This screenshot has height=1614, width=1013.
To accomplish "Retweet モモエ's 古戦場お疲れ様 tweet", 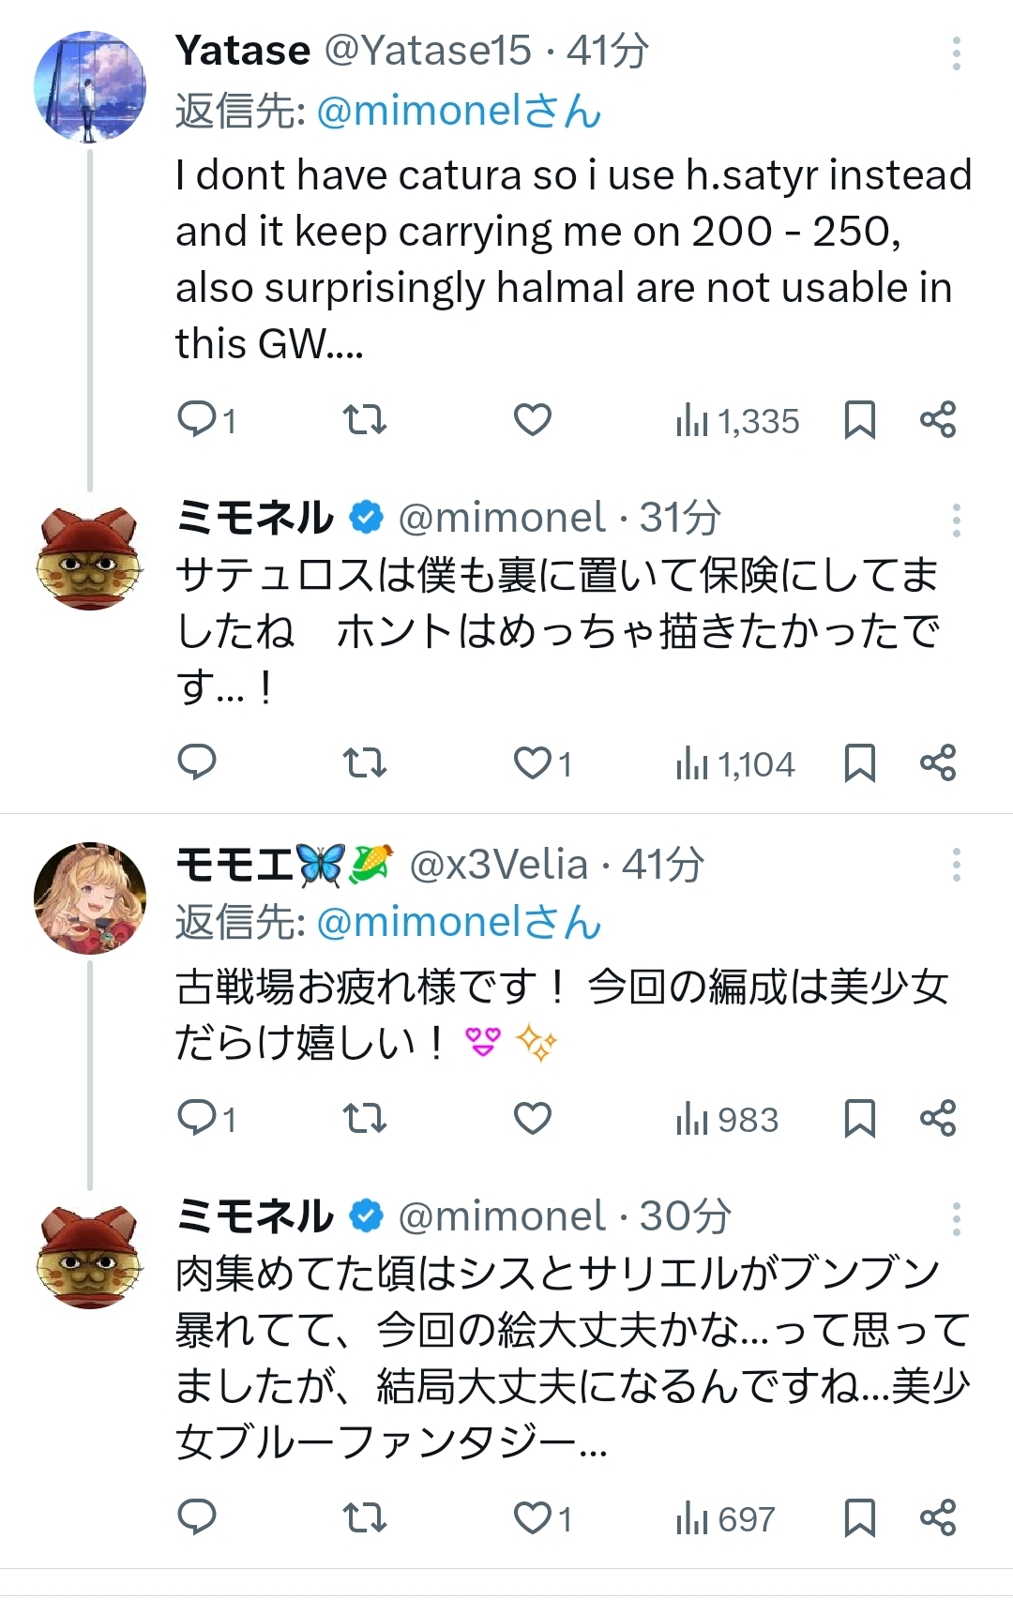I will point(364,1118).
